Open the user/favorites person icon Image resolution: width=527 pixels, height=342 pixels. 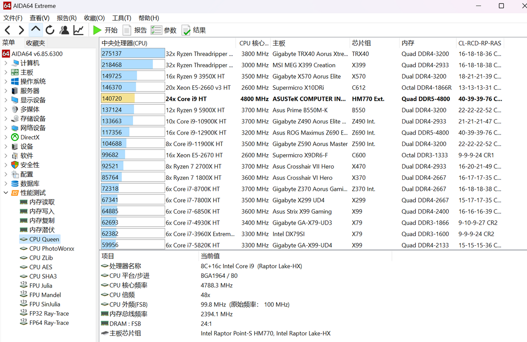pyautogui.click(x=64, y=30)
